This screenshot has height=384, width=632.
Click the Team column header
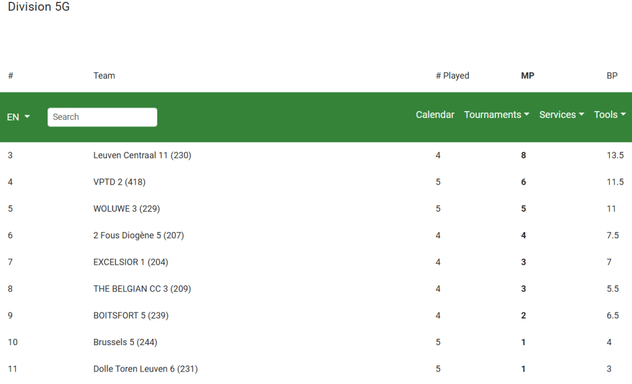pyautogui.click(x=104, y=76)
